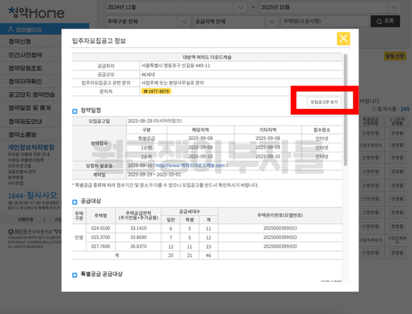Focus the 주택명(시공사명) search field

(325, 21)
